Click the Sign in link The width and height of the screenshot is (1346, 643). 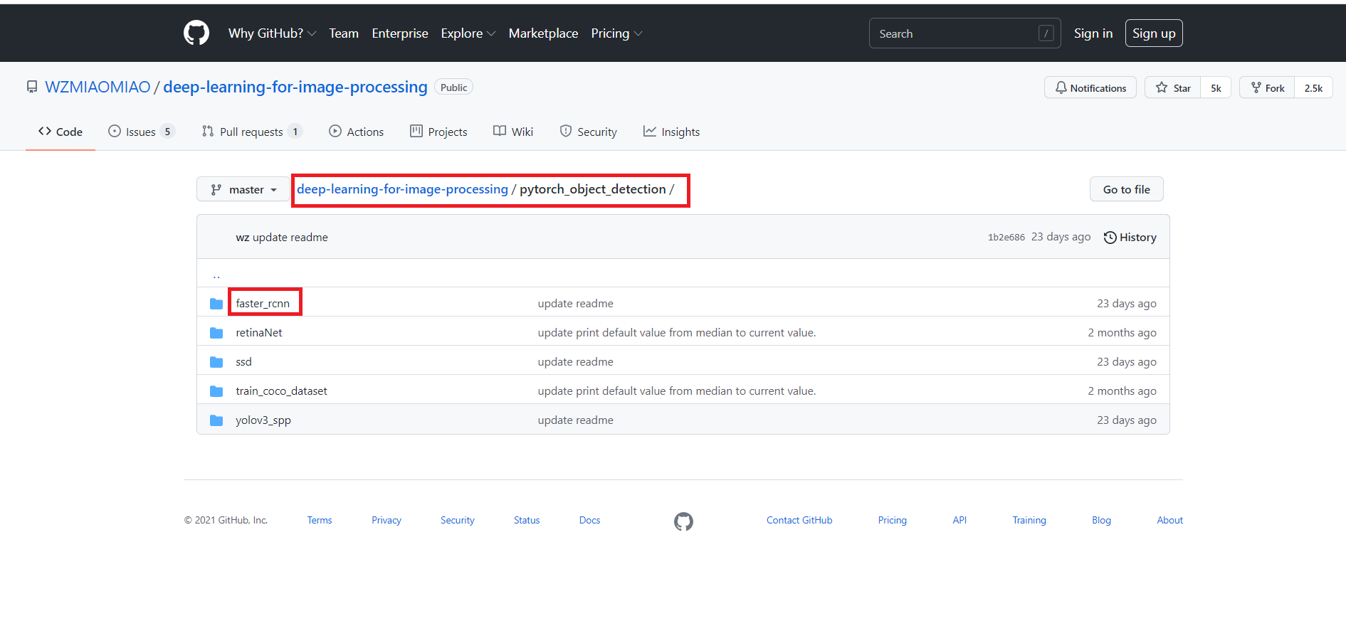pyautogui.click(x=1093, y=33)
